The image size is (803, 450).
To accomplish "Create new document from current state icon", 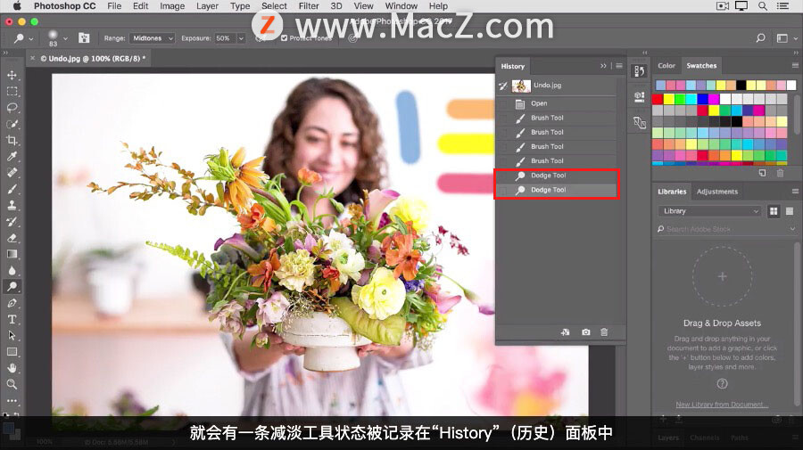I will (x=566, y=331).
